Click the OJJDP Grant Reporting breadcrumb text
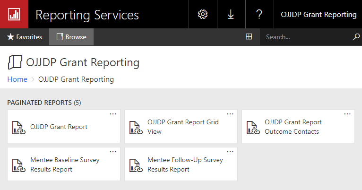362x190 pixels. pyautogui.click(x=76, y=79)
